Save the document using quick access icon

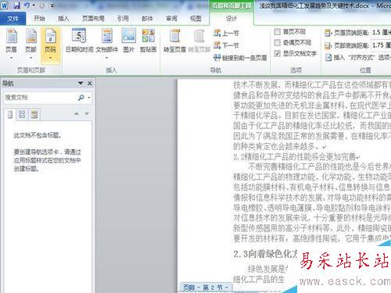click(x=16, y=5)
